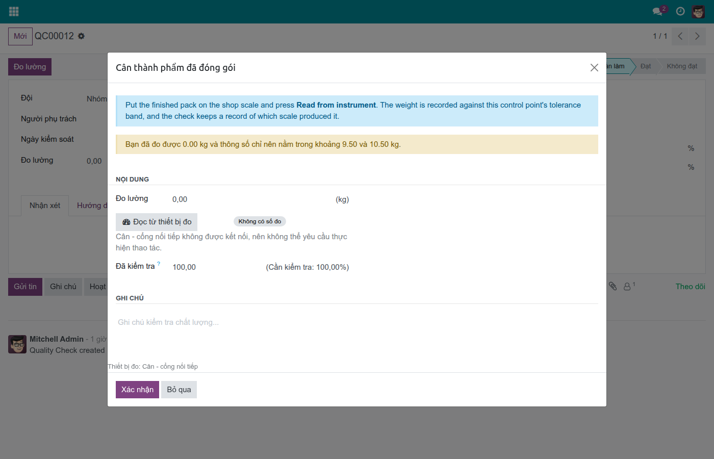Click the Đọc từ thiết bị đo button
The height and width of the screenshot is (459, 714).
157,222
